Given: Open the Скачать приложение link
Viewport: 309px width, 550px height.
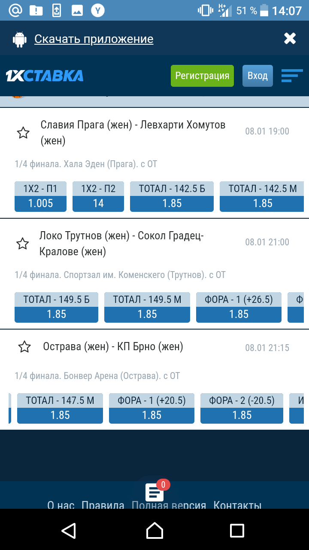Looking at the screenshot, I should point(94,39).
